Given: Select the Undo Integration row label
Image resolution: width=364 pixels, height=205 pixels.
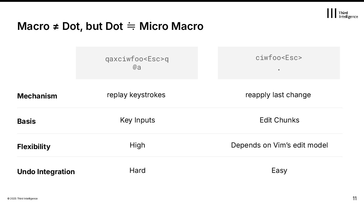Looking at the screenshot, I should (46, 172).
